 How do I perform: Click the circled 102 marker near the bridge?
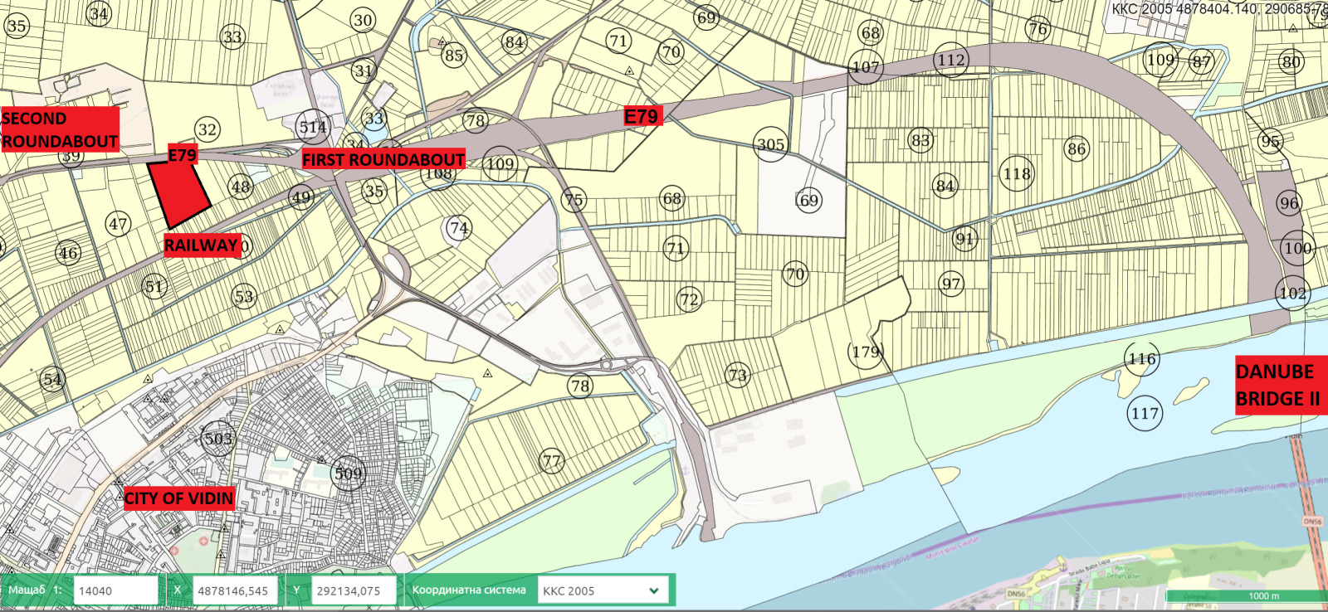pyautogui.click(x=1292, y=294)
